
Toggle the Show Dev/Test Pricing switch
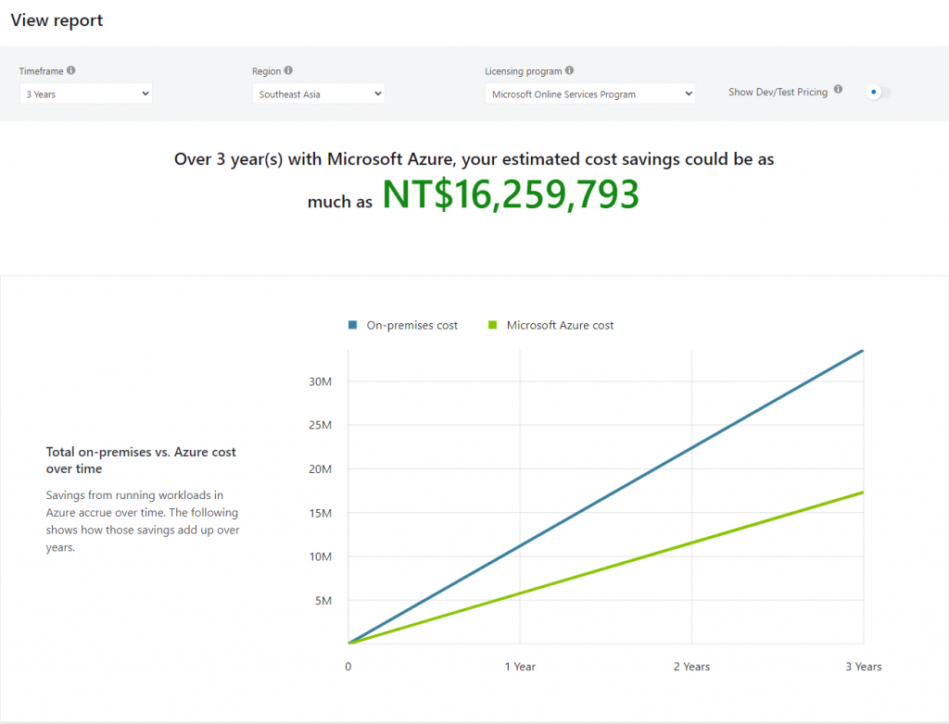(x=878, y=92)
